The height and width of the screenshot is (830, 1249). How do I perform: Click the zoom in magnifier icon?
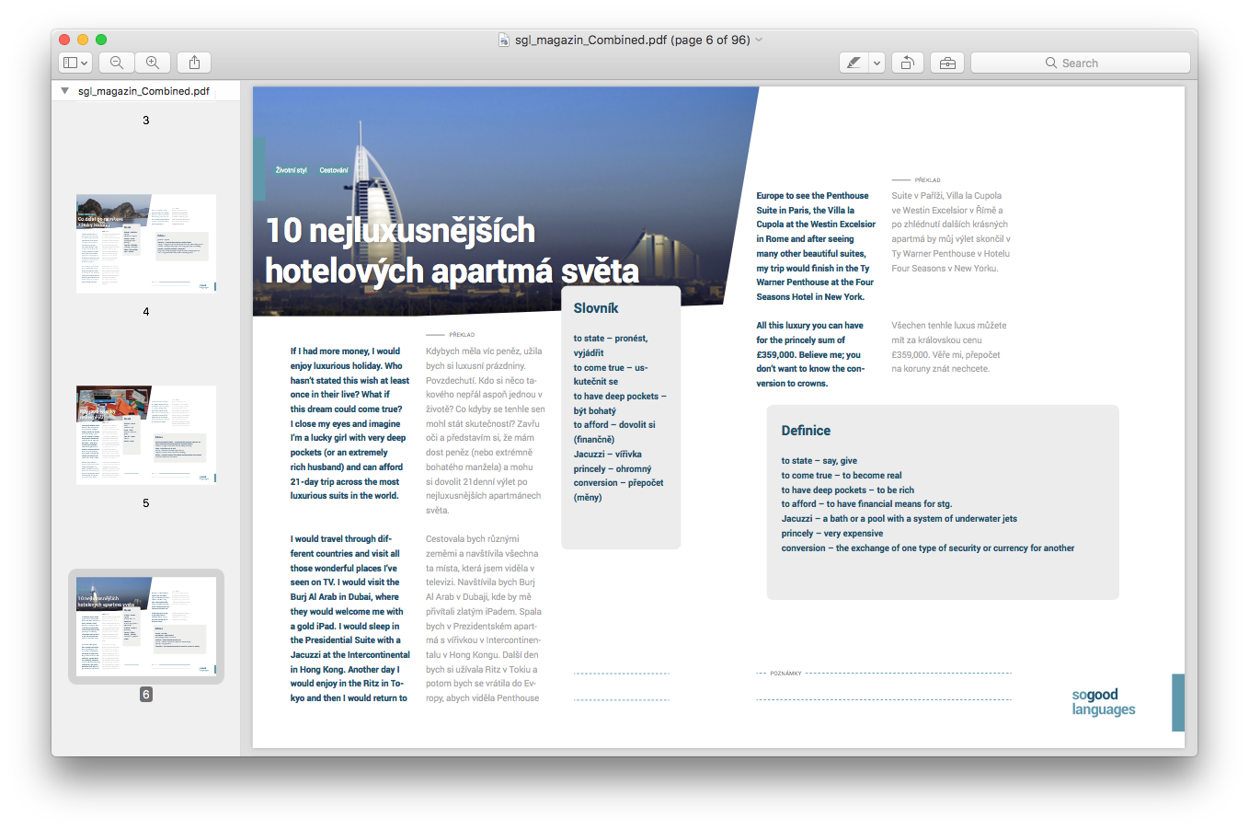(x=153, y=63)
